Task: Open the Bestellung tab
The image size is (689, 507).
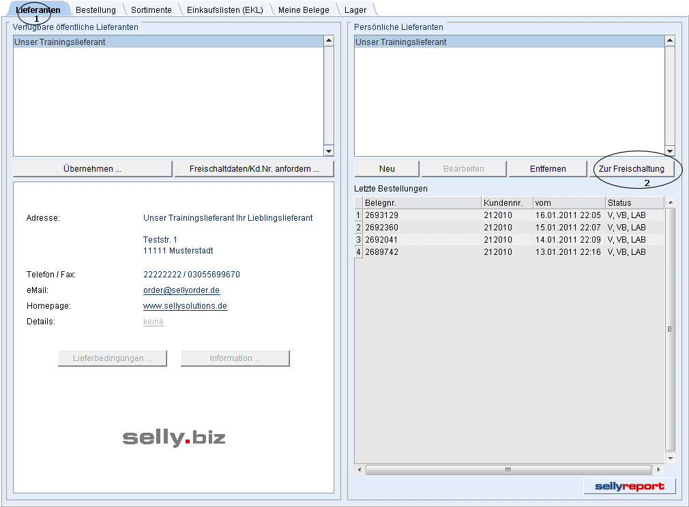Action: click(96, 10)
